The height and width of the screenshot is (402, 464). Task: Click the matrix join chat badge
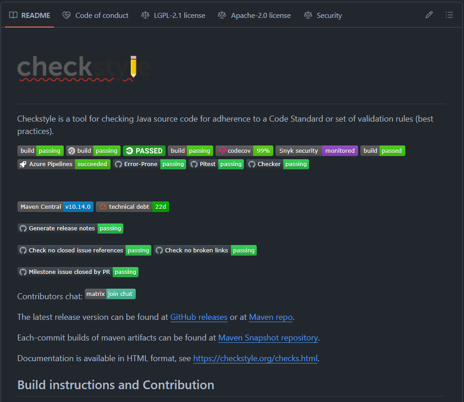tap(110, 294)
